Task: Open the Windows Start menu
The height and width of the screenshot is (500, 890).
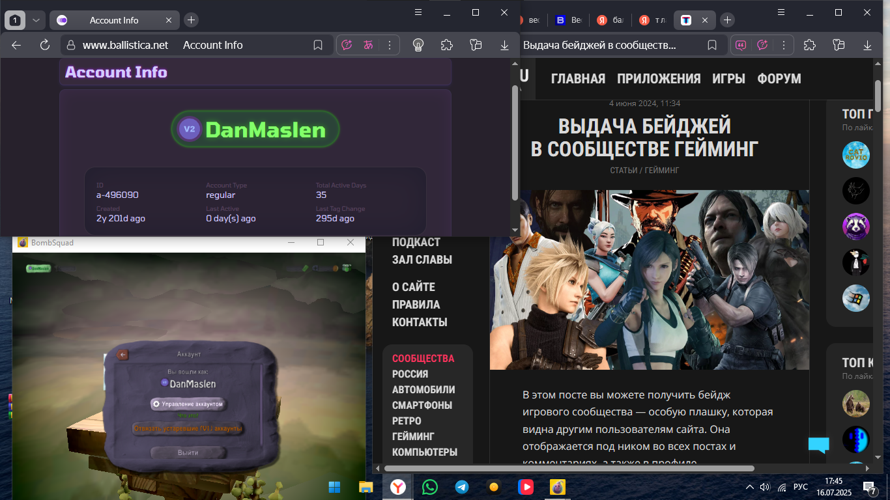Action: [x=334, y=486]
